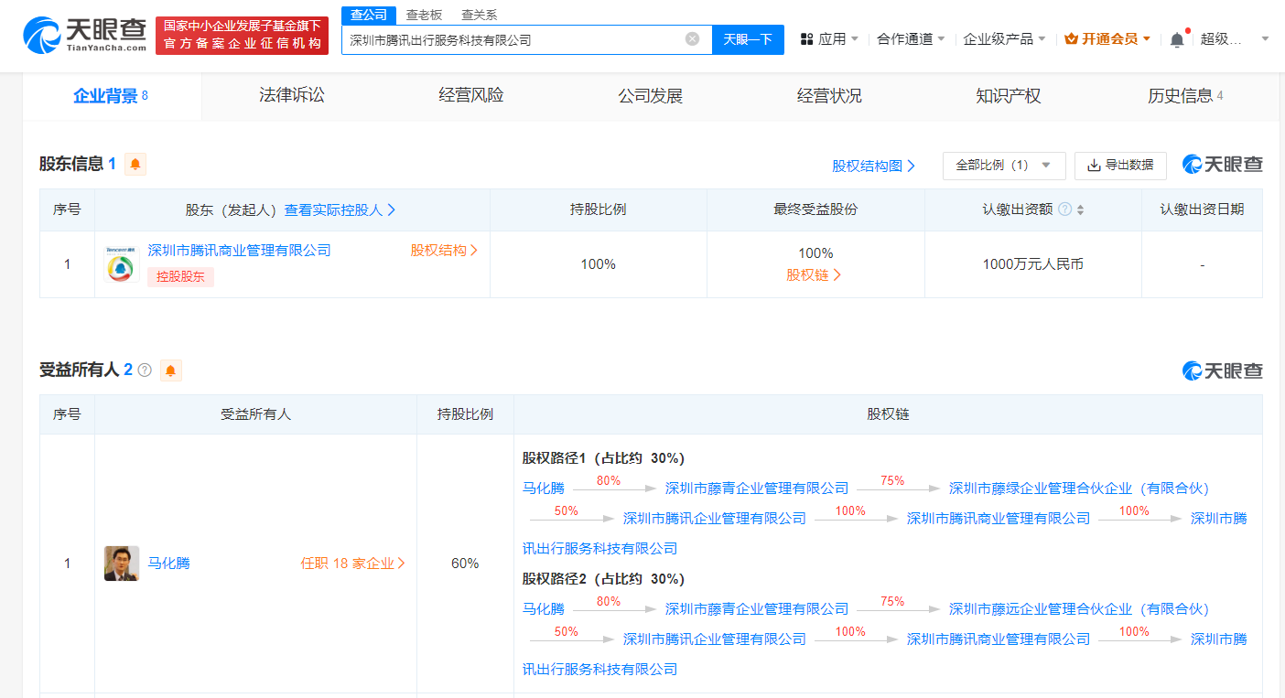Image resolution: width=1285 pixels, height=698 pixels.
Task: Click the alert bell beside 股东信息
Action: pyautogui.click(x=135, y=165)
